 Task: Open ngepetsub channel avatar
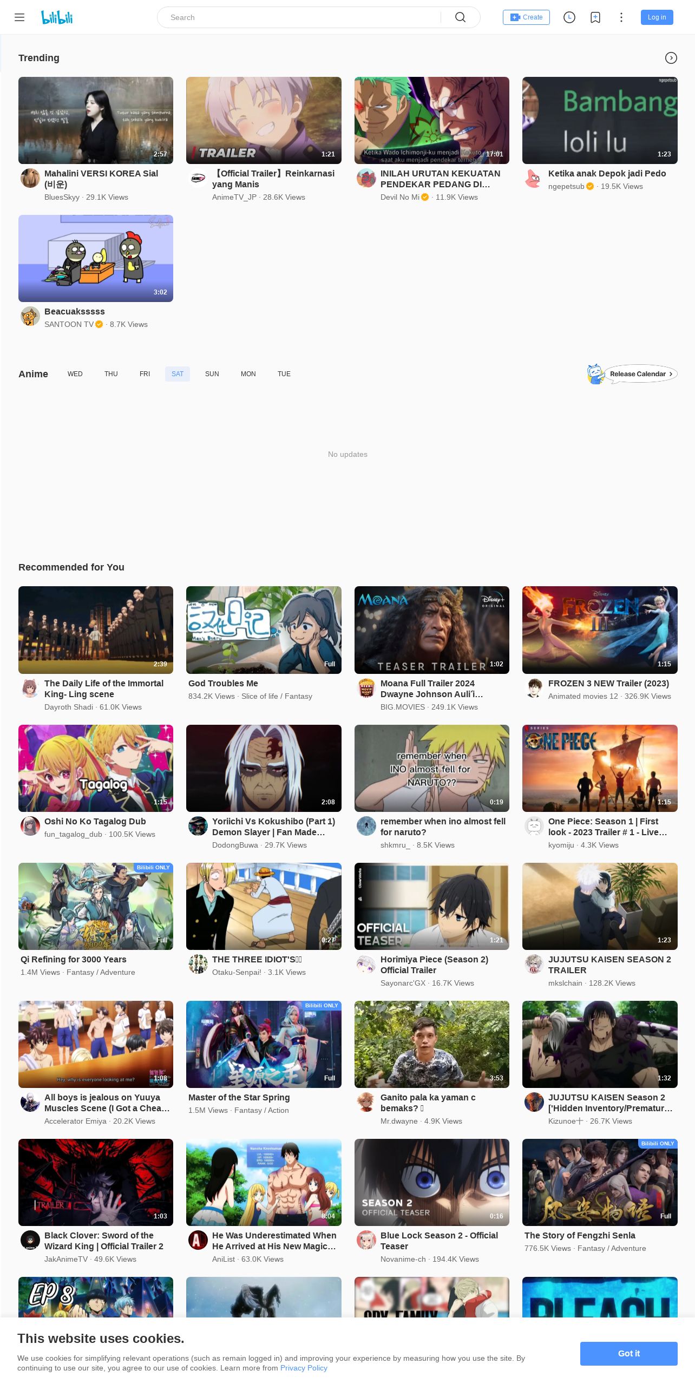click(x=534, y=178)
